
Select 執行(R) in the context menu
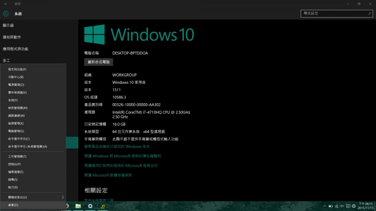tap(33, 188)
